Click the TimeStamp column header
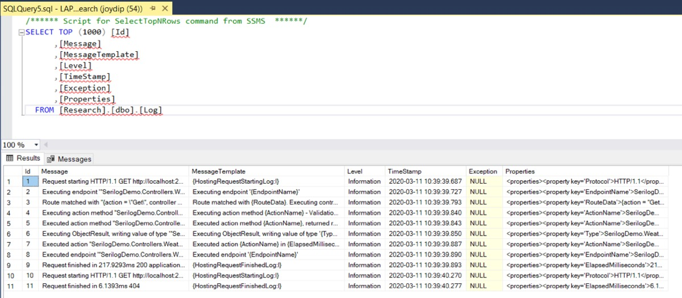682x298 pixels. click(x=426, y=171)
